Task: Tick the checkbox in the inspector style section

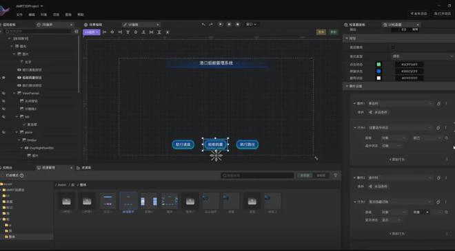Action: click(393, 47)
